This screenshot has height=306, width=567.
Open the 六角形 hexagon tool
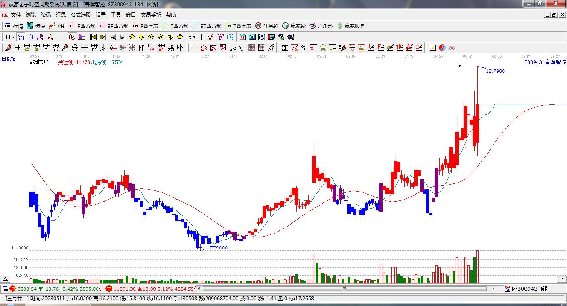[321, 26]
